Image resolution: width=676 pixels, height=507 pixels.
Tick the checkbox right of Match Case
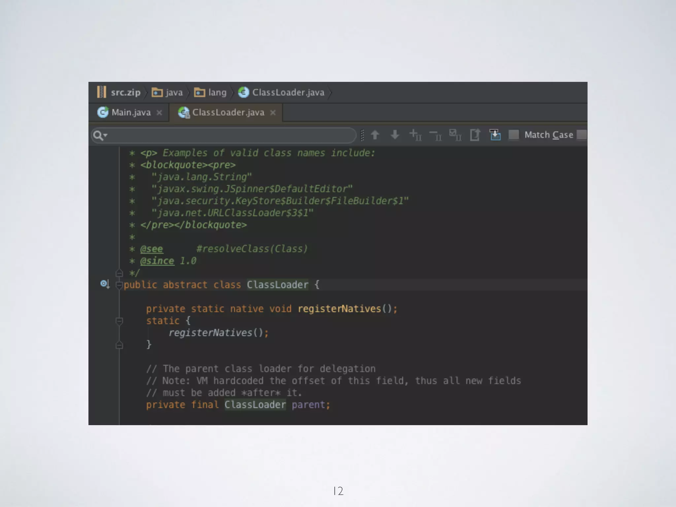tap(582, 135)
